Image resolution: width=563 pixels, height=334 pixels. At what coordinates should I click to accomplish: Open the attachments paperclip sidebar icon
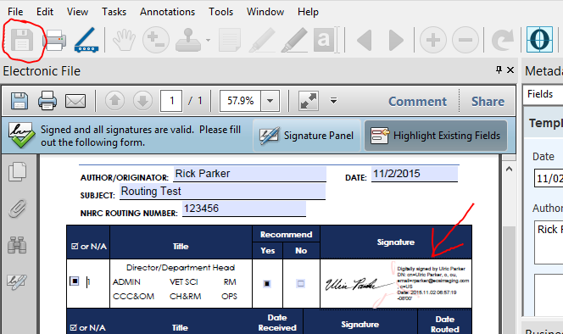coord(17,209)
